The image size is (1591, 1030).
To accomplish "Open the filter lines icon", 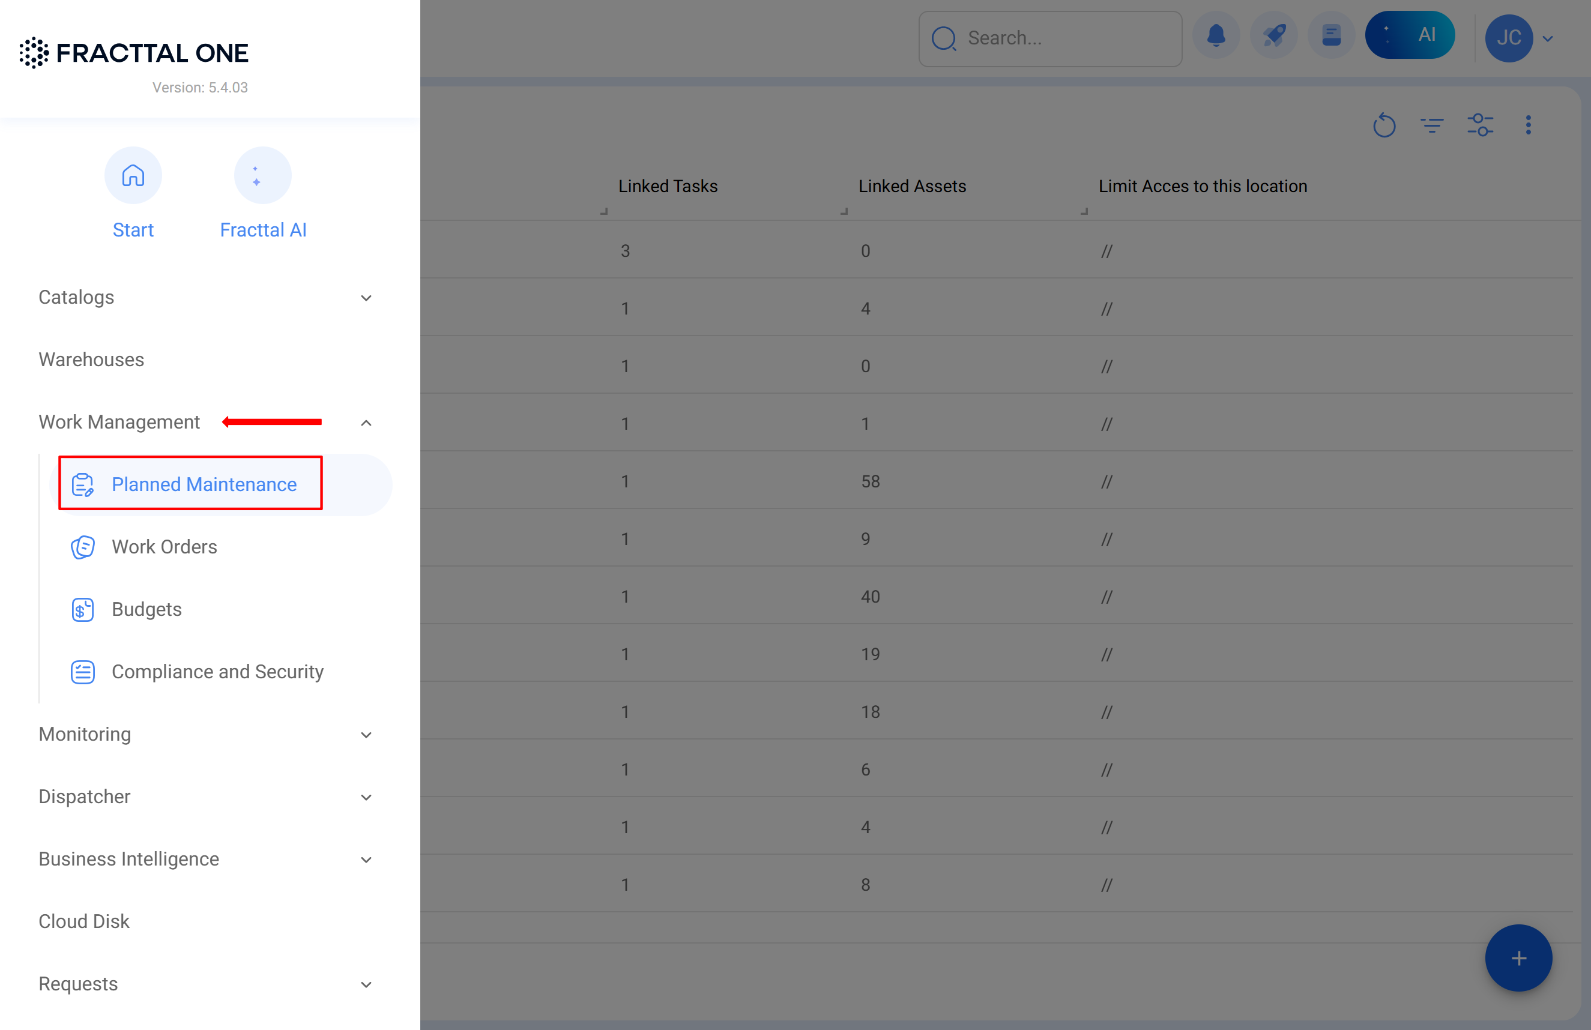I will coord(1432,125).
